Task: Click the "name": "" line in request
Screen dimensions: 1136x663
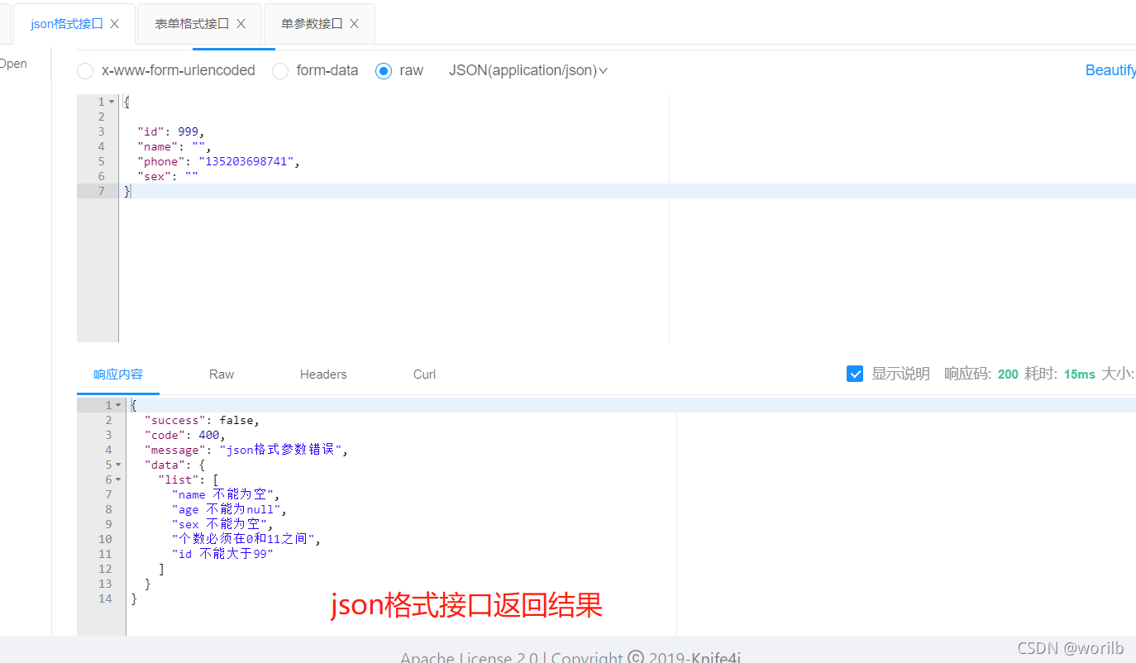Action: pyautogui.click(x=174, y=146)
